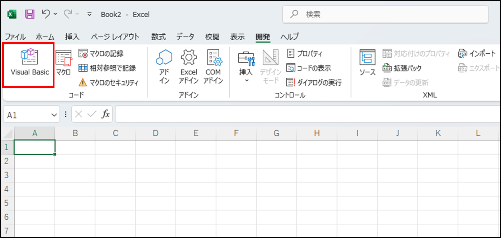
Task: Select column B header
Action: [75, 133]
